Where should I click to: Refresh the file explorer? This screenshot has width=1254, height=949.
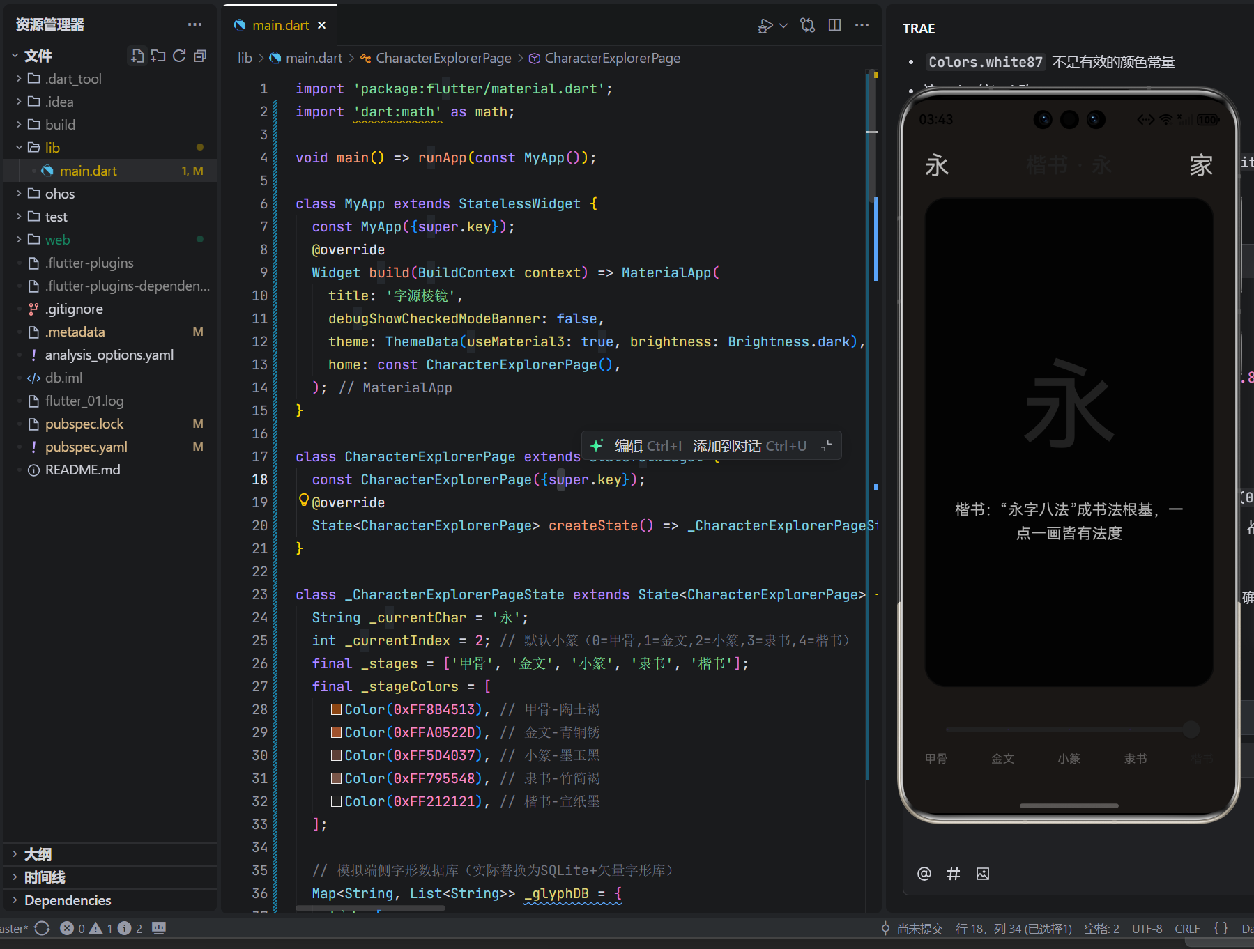179,56
